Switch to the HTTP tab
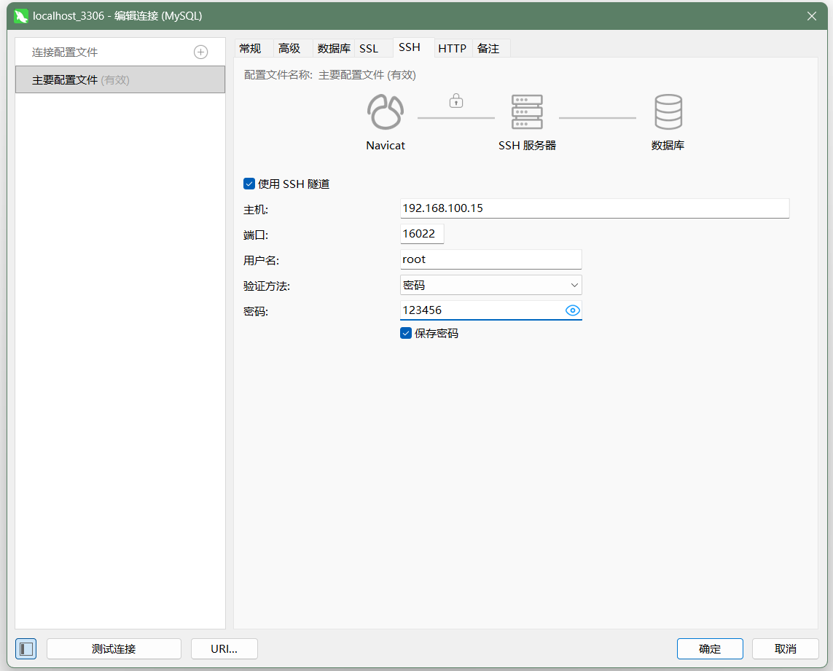Image resolution: width=833 pixels, height=671 pixels. click(453, 48)
